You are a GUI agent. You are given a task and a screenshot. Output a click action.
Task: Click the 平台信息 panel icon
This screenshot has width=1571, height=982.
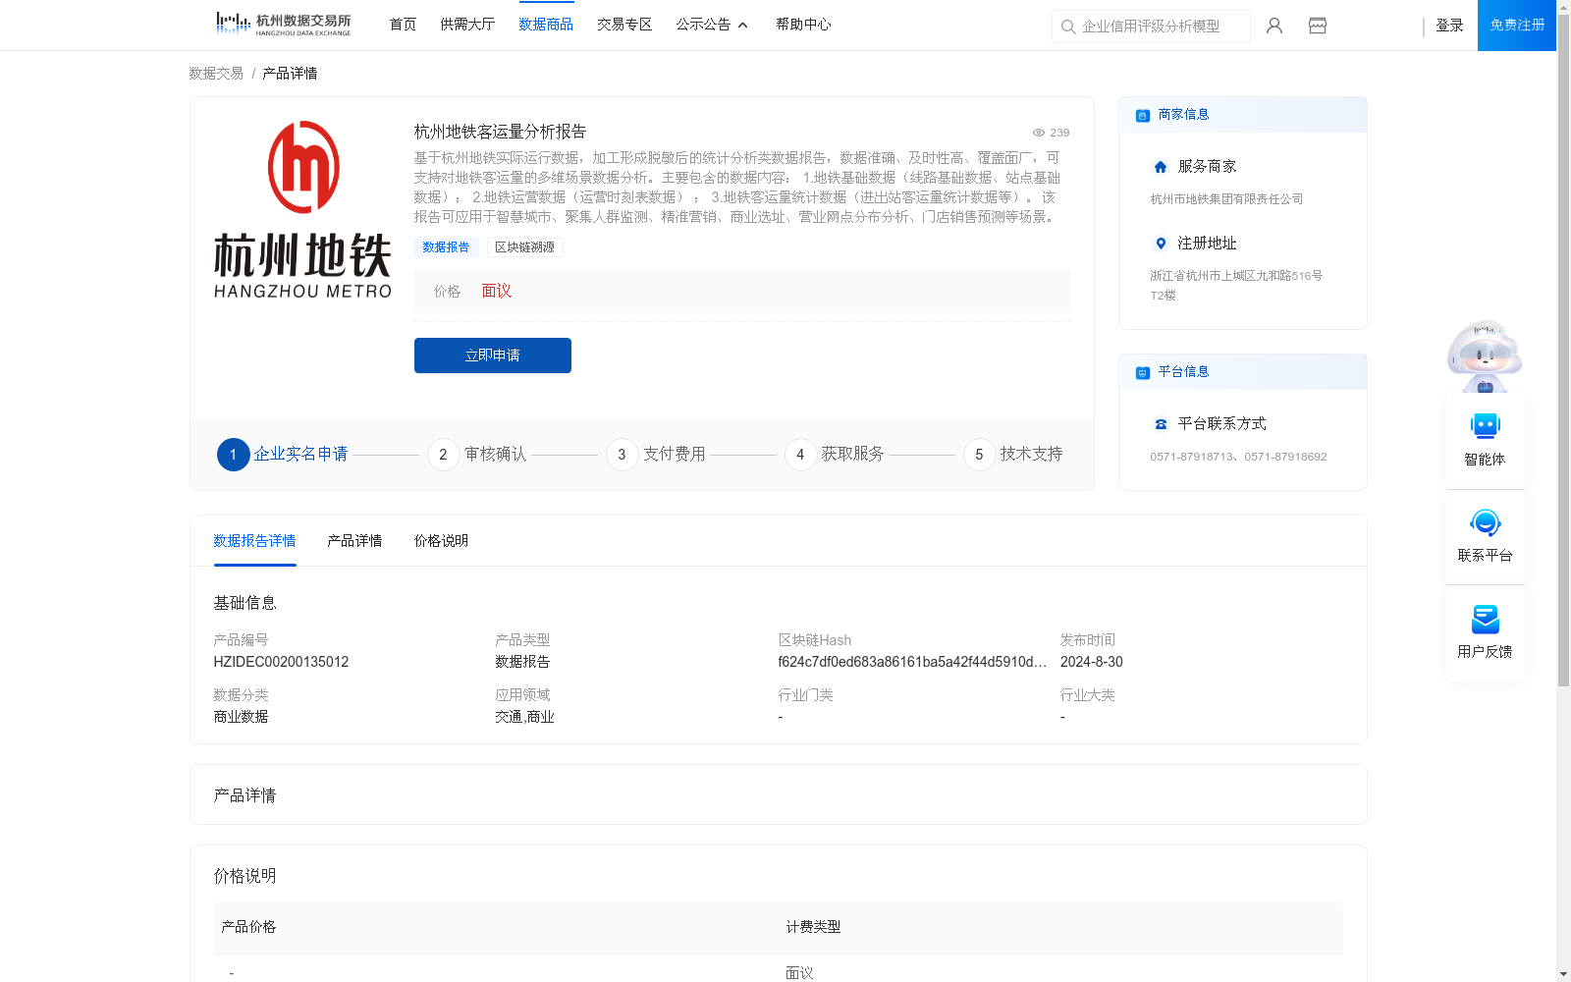(1143, 372)
